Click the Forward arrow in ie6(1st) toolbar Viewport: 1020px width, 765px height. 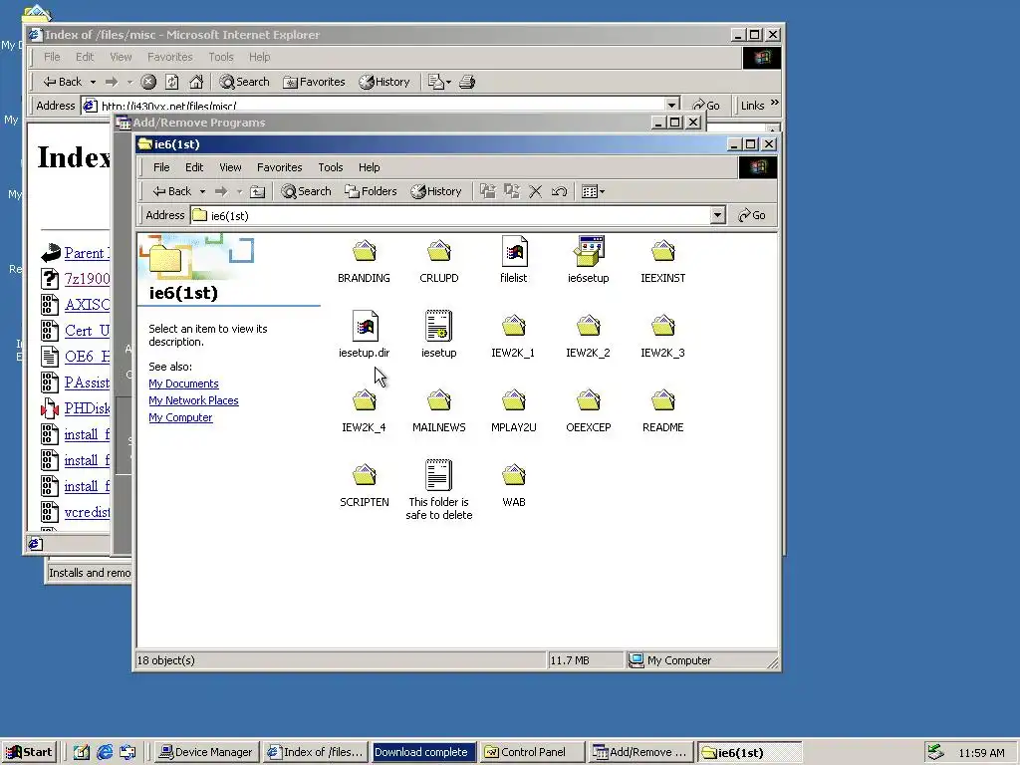point(221,191)
